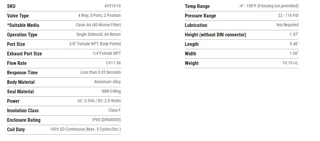Screen dimensions: 320x141
Task: Click the 3/8" Female NPT, Body Ported text
Action: pyautogui.click(x=95, y=44)
